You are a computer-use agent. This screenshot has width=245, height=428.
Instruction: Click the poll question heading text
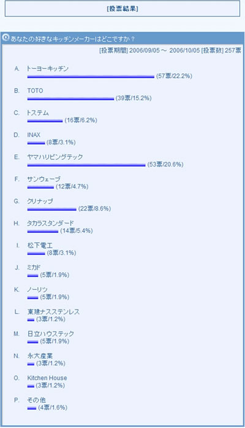click(73, 39)
